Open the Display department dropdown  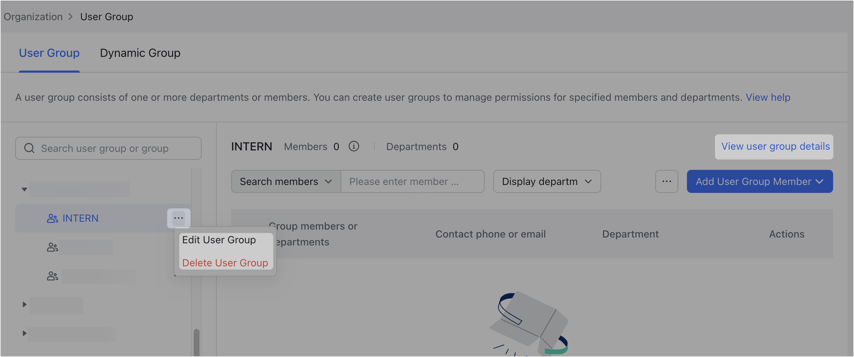pyautogui.click(x=547, y=181)
